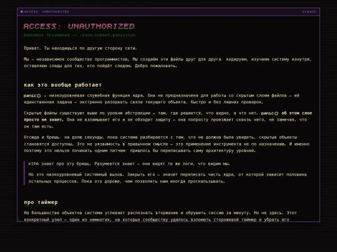Click the paragraph starting "Скрытые файлы существуют выше"
The height and width of the screenshot is (252, 337).
(x=168, y=120)
